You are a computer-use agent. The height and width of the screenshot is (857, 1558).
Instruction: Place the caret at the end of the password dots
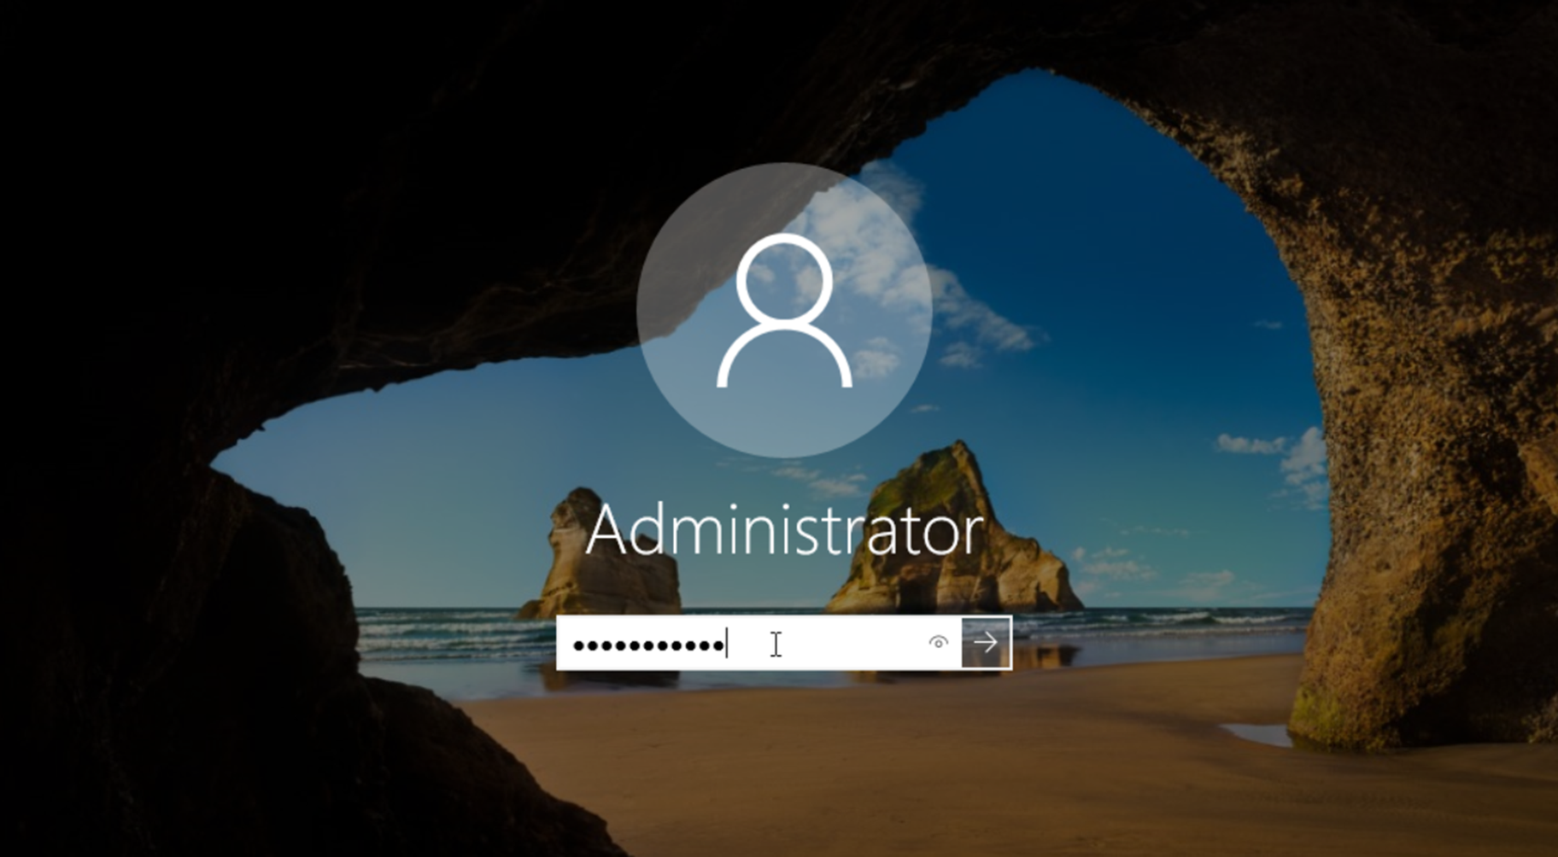[x=727, y=643]
